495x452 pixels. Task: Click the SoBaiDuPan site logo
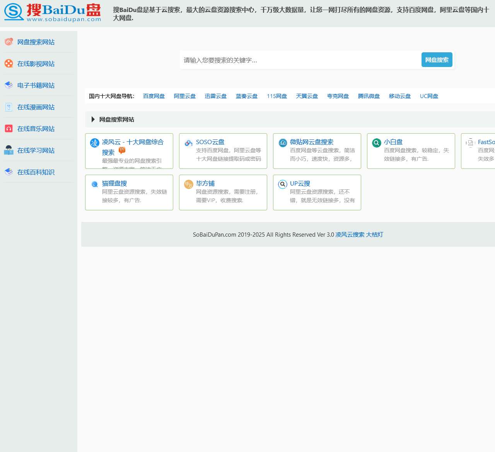coord(53,12)
